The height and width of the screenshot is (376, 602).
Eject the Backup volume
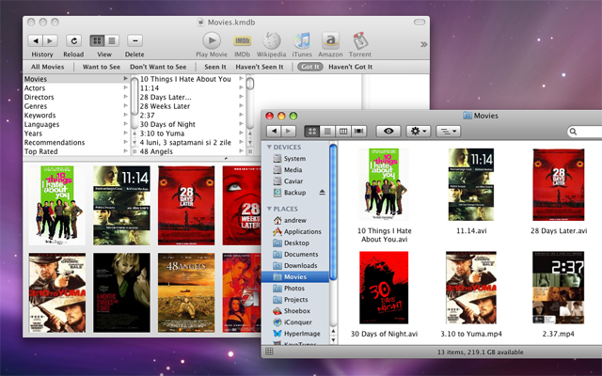[x=322, y=192]
